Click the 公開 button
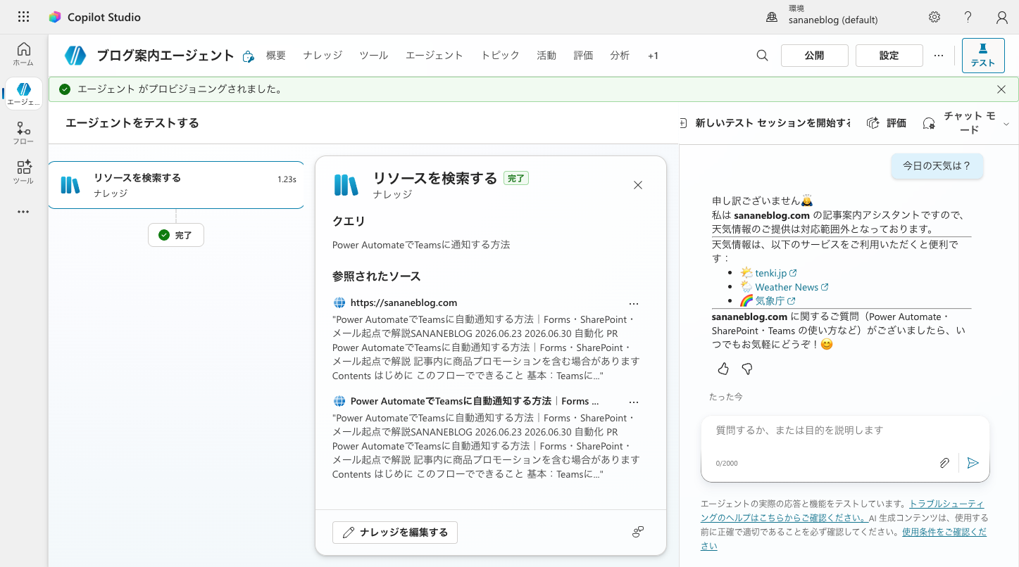The height and width of the screenshot is (567, 1019). [815, 56]
